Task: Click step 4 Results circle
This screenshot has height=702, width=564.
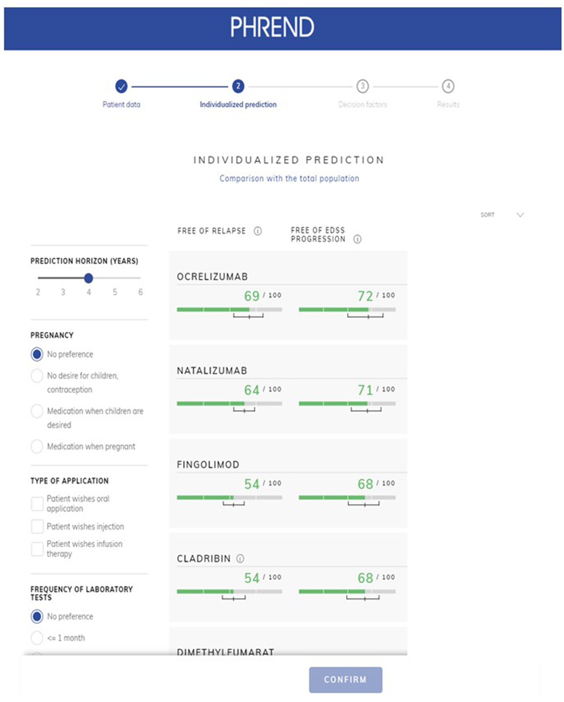Action: click(448, 86)
